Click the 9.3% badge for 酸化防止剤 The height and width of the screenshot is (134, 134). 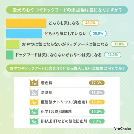97,121
